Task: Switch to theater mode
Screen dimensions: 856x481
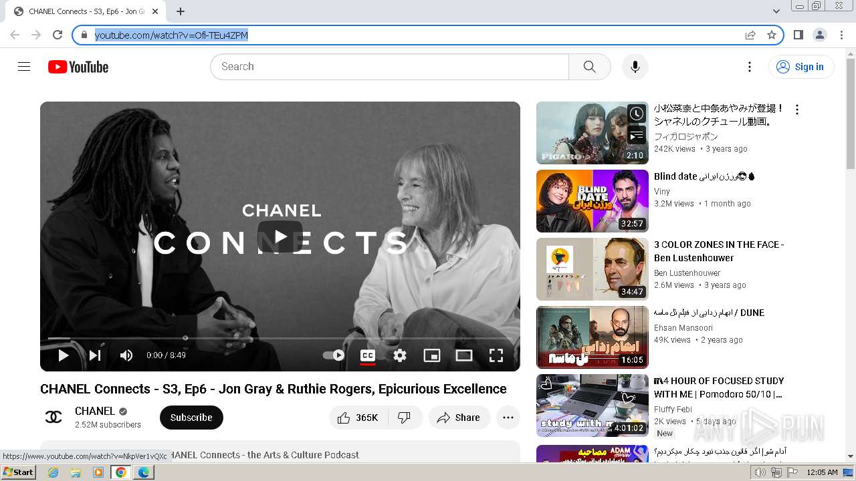Action: 464,355
